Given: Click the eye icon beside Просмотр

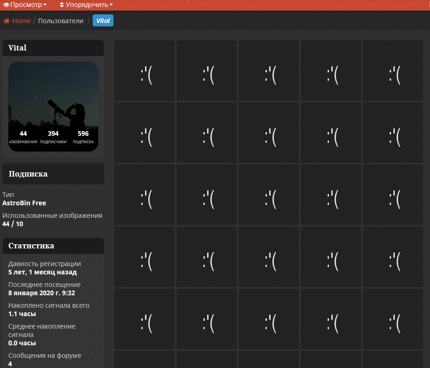Looking at the screenshot, I should (x=6, y=5).
